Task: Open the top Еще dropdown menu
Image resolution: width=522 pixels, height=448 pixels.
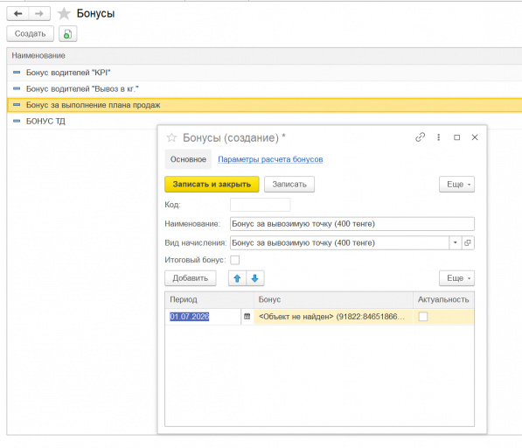Action: (x=456, y=185)
